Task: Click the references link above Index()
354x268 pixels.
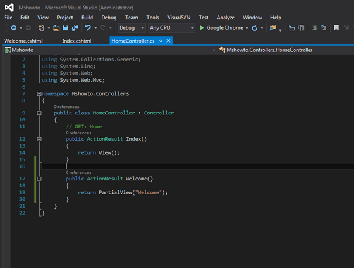Action: coord(78,133)
